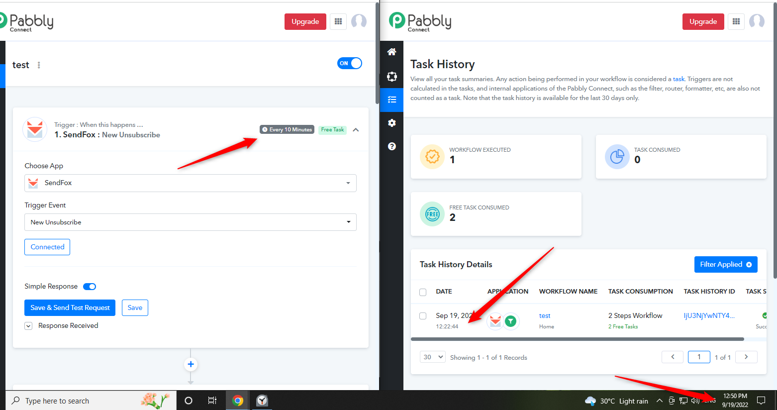Viewport: 777px width, 410px height.
Task: Open the apps grid in Task History header
Action: [x=736, y=21]
